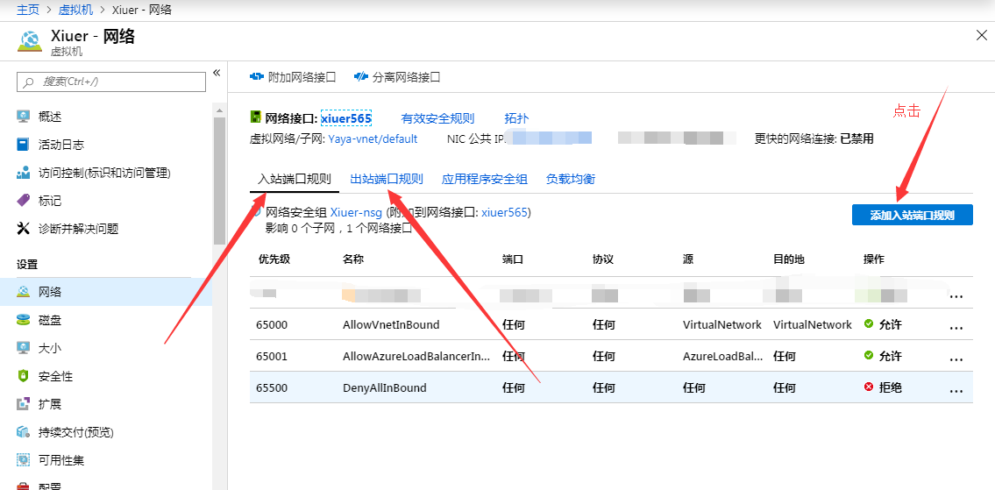Open Yaya-vnet/default subnet link
Viewport: 995px width, 490px height.
tap(373, 138)
